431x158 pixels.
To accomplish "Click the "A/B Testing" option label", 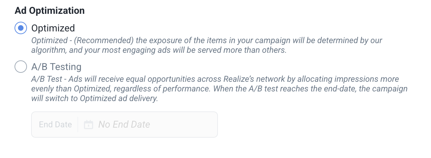I will pos(56,67).
